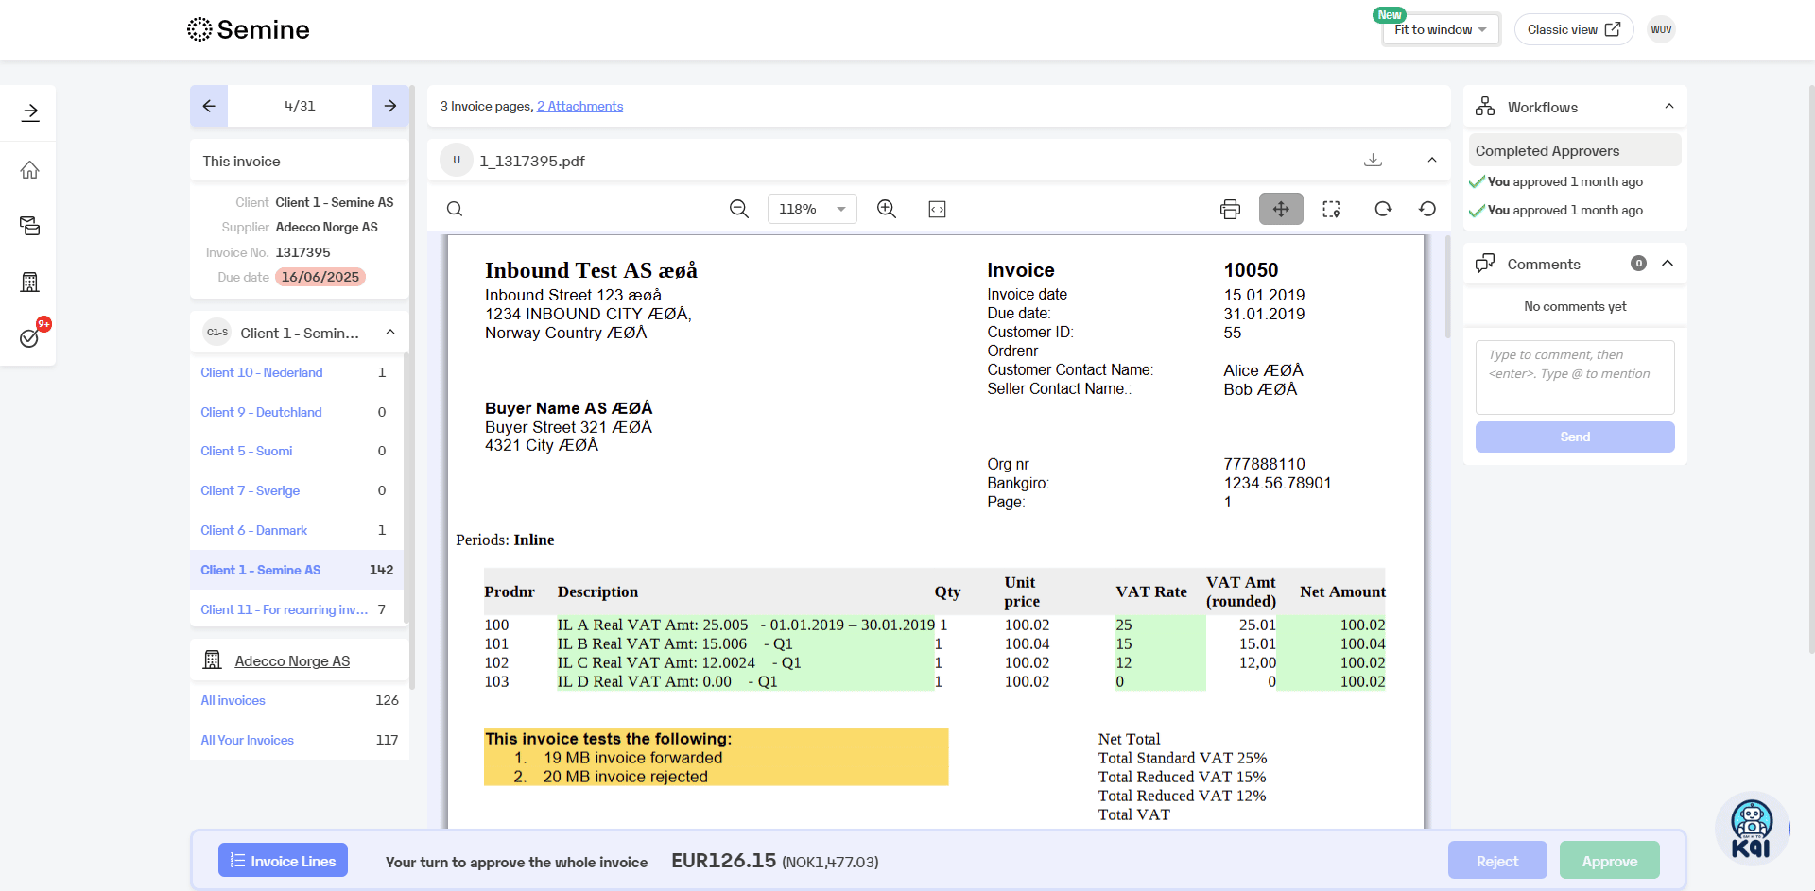Click the client list scrollbar
This screenshot has height=891, width=1815.
[x=406, y=487]
